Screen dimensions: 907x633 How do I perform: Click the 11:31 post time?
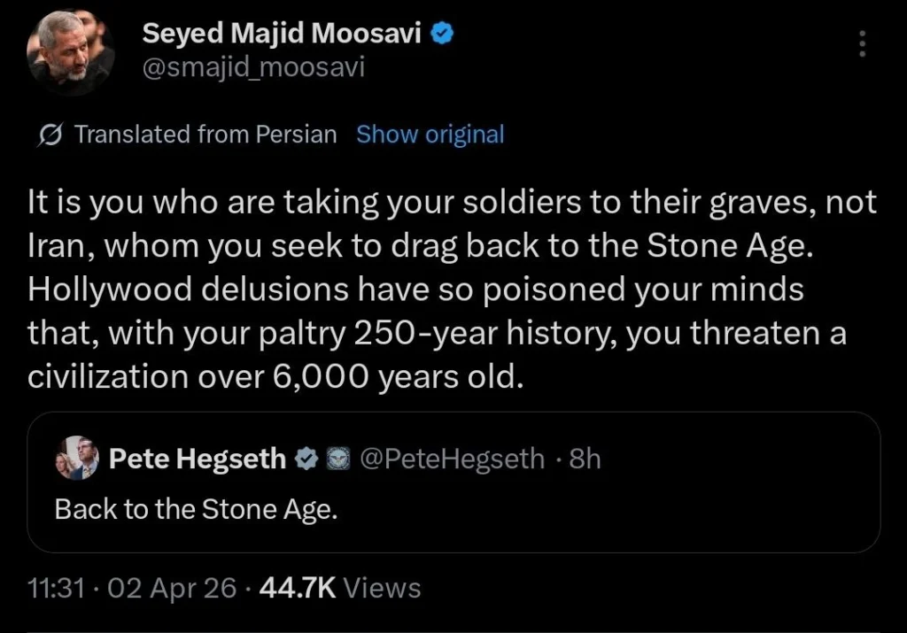(54, 587)
